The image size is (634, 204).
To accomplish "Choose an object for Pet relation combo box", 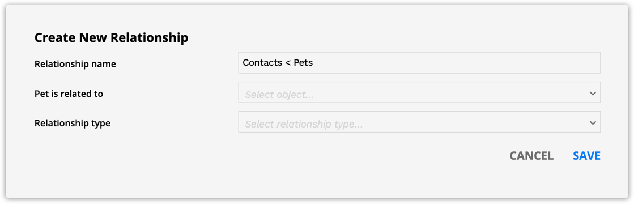I will (419, 92).
